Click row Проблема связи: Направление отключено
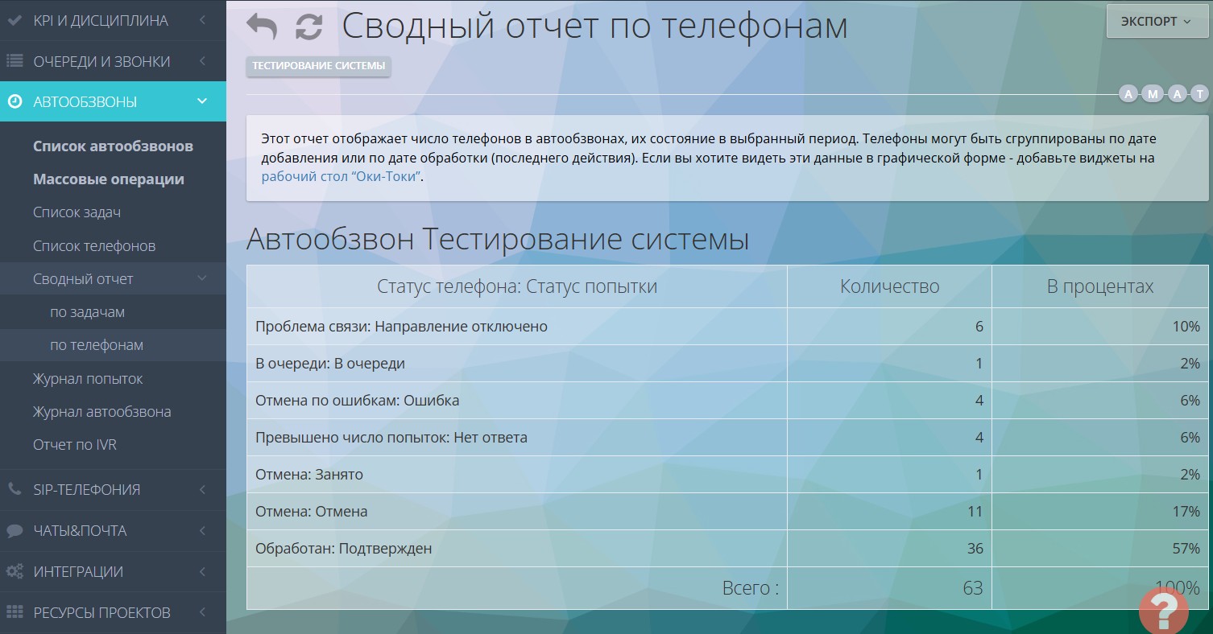The image size is (1213, 634). point(727,327)
